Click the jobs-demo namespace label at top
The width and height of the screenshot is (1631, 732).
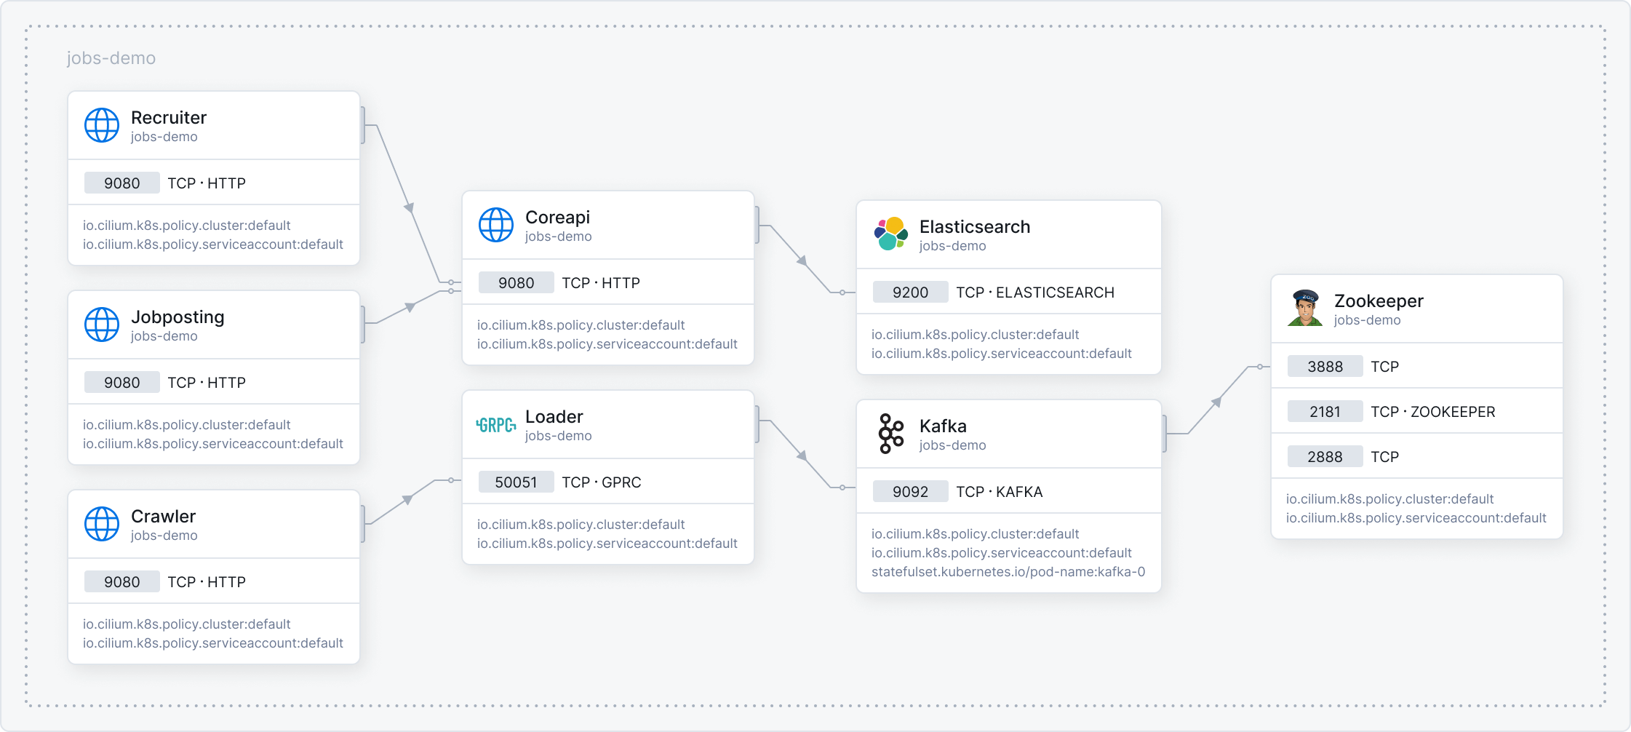[x=111, y=58]
